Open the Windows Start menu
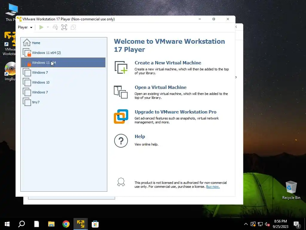 pos(7,224)
